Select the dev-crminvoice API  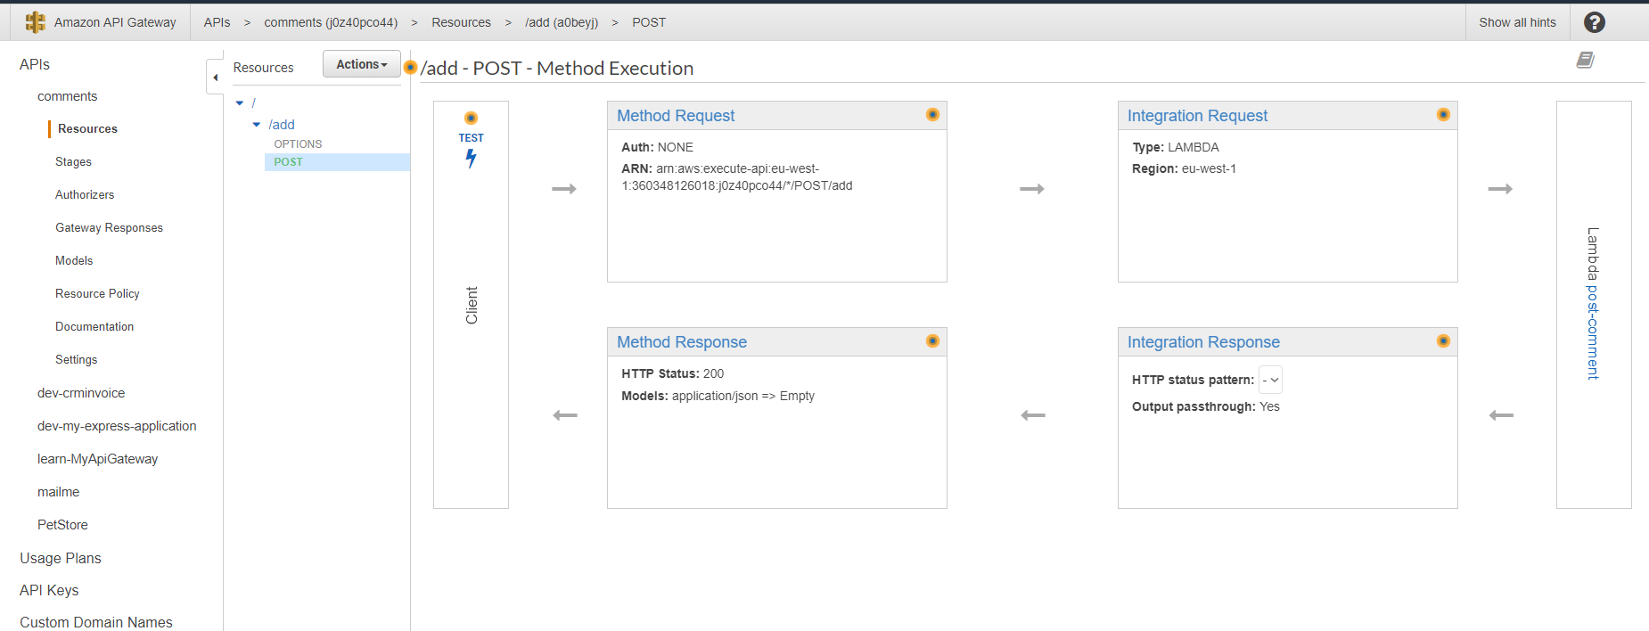(81, 393)
